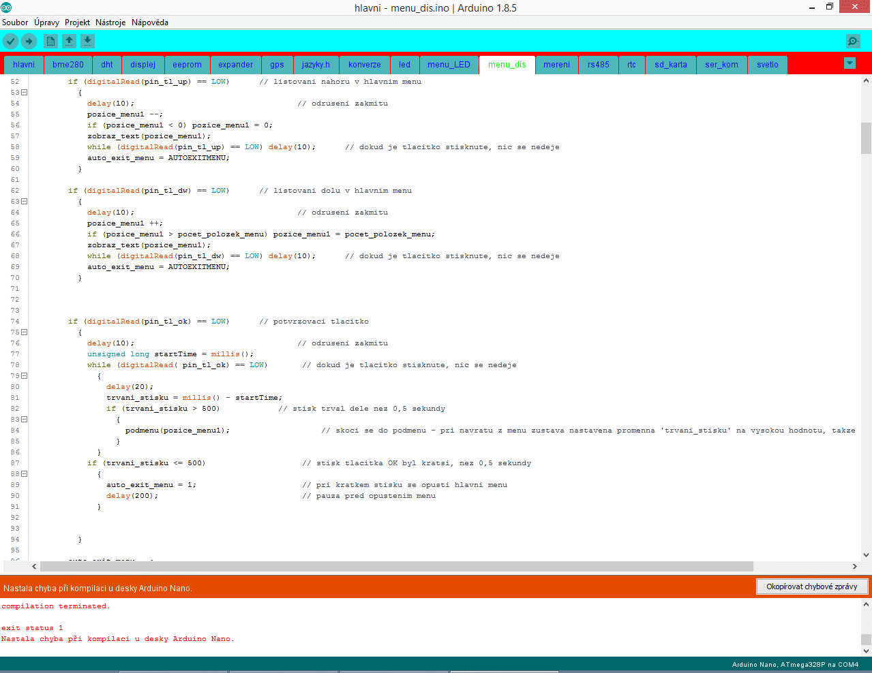This screenshot has width=872, height=673.
Task: Click the editor's vertical scrollbar thumb
Action: 866,138
